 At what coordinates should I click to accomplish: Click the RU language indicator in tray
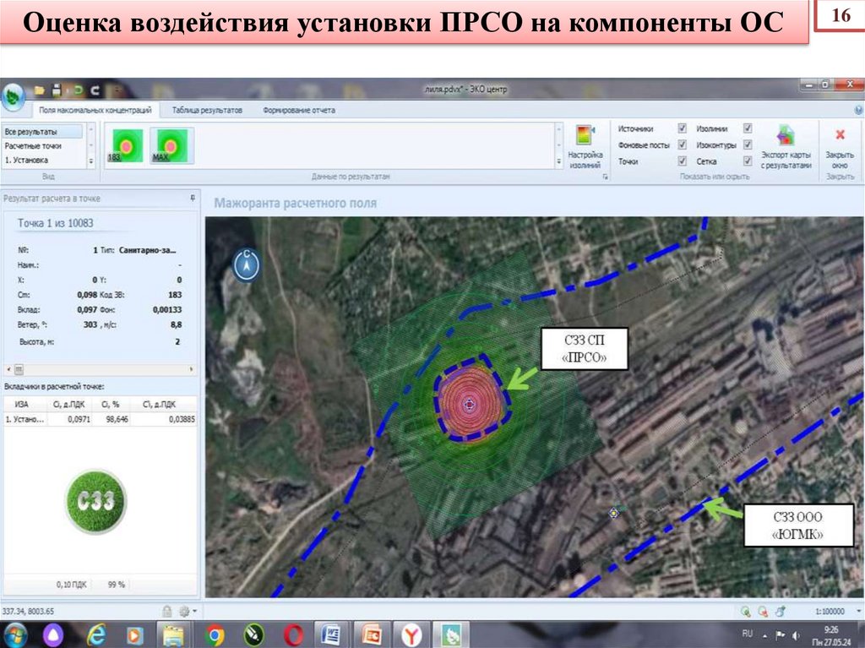[x=747, y=633]
